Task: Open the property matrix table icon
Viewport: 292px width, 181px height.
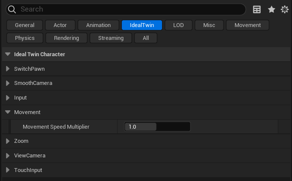Action: coord(257,9)
